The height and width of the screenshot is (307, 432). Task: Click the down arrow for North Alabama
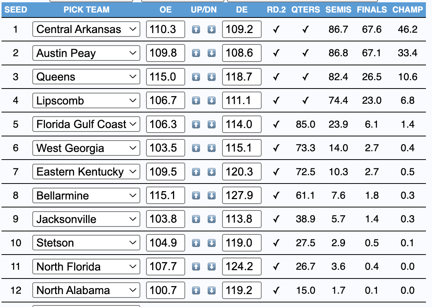[x=211, y=291]
